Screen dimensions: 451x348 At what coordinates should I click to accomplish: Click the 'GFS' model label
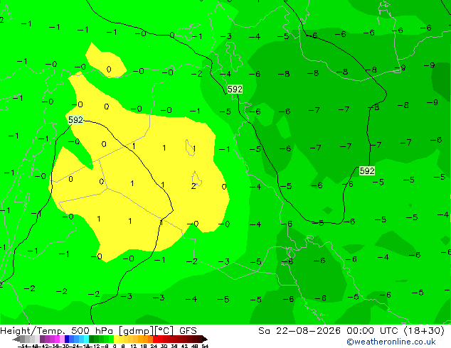tap(188, 331)
